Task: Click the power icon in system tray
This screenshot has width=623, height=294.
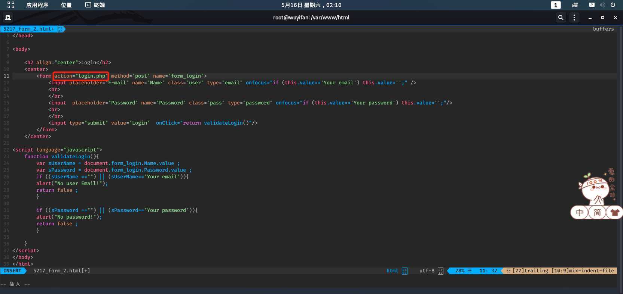Action: pos(613,5)
